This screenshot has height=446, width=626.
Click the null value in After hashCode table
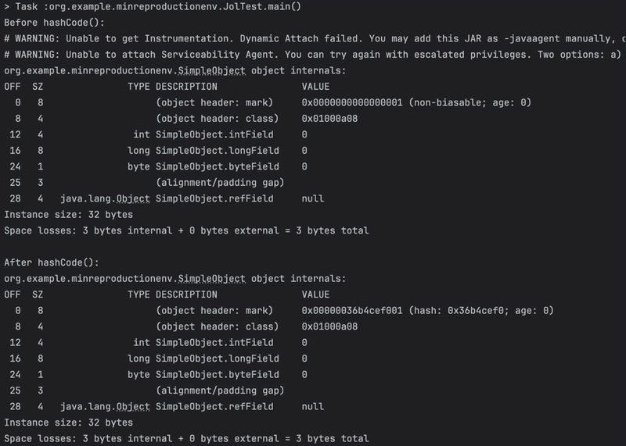coord(313,407)
